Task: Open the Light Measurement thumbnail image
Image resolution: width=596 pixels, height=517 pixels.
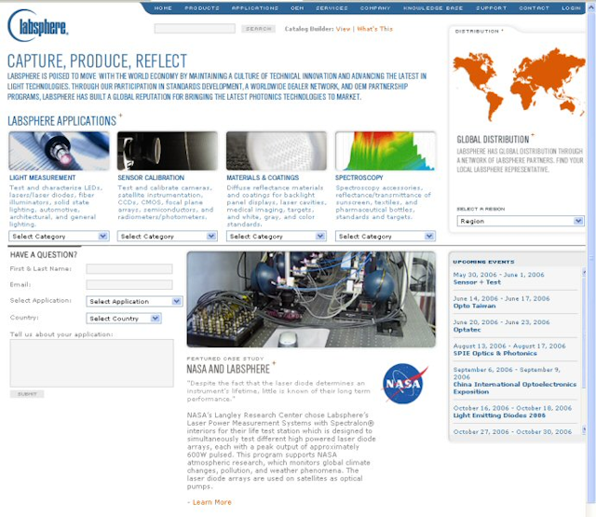Action: [x=59, y=151]
